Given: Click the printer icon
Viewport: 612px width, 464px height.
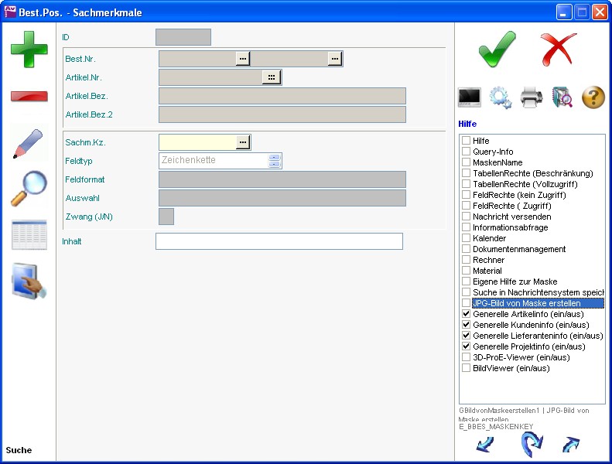Looking at the screenshot, I should tap(532, 97).
